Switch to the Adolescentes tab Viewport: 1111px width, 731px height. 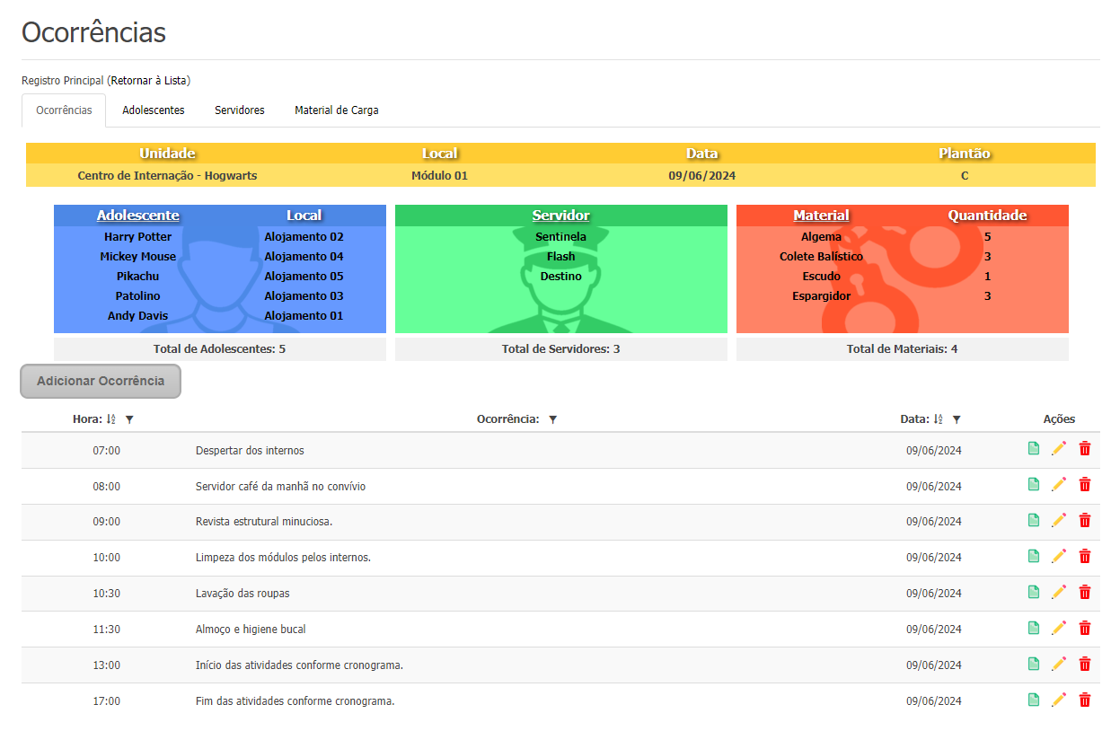click(154, 110)
